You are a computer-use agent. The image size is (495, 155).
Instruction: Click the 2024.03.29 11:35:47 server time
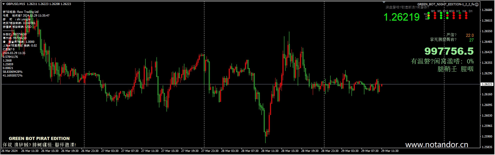click(x=36, y=15)
